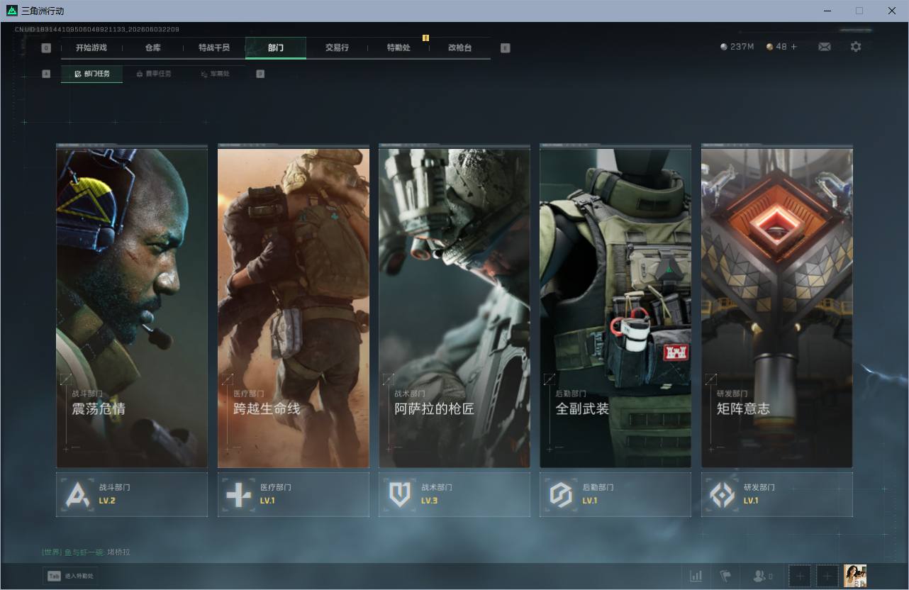Click the 三角洲行动 title bar app icon
Viewport: 909px width, 590px height.
point(12,11)
